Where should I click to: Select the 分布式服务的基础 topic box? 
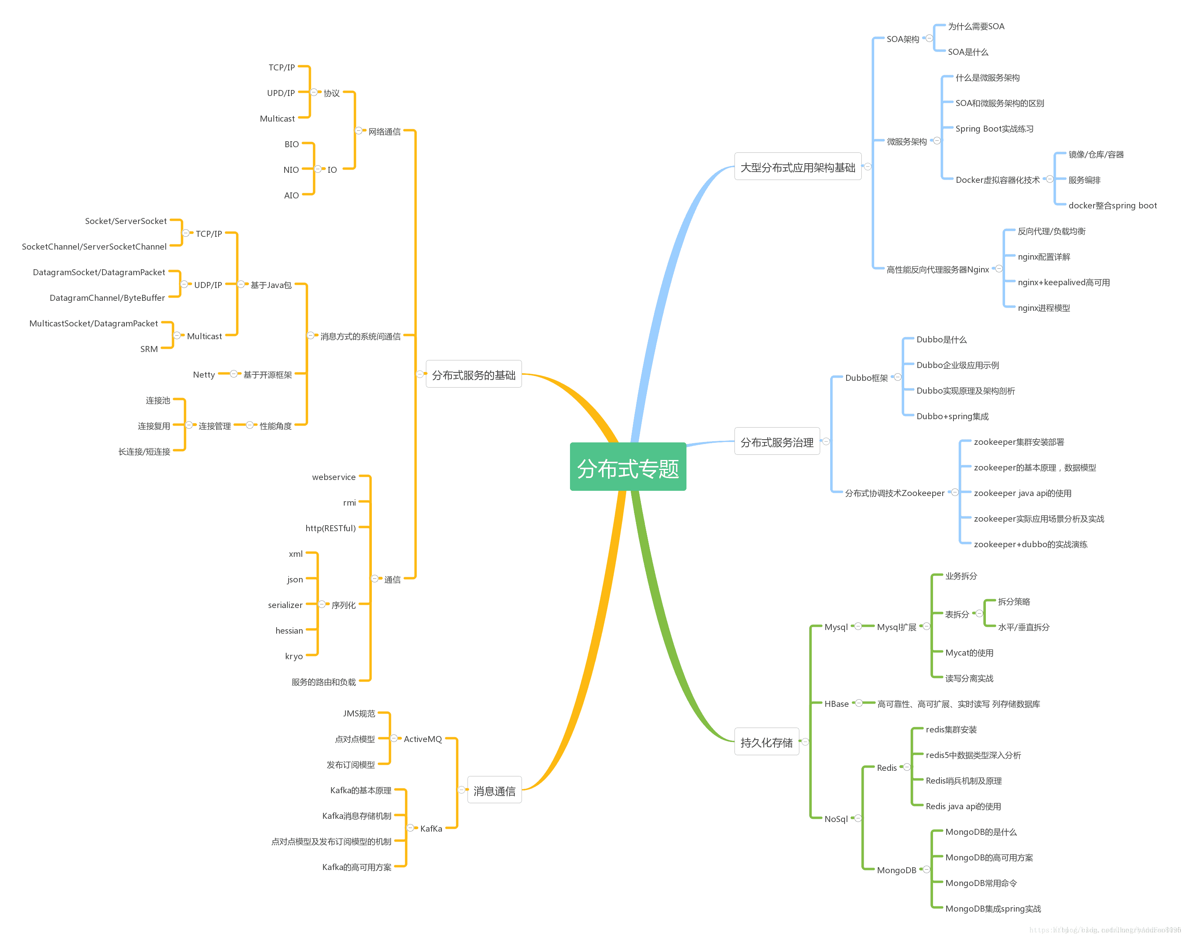(473, 374)
